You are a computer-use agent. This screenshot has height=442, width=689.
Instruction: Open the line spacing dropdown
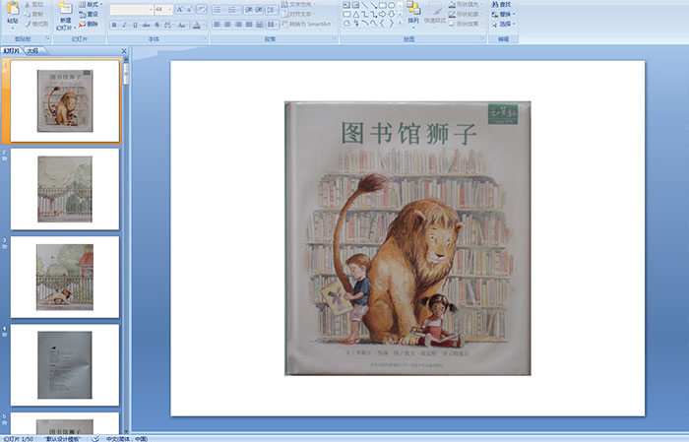click(273, 9)
